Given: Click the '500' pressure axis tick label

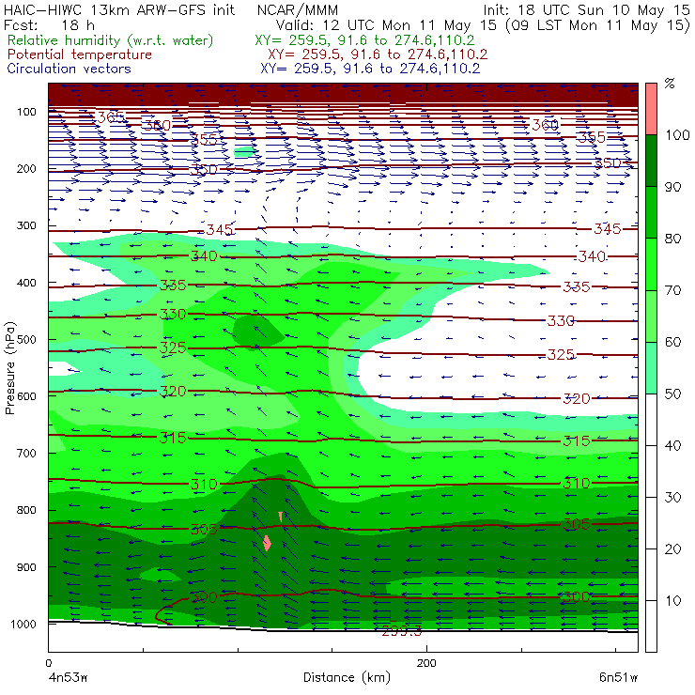Looking at the screenshot, I should click(26, 340).
